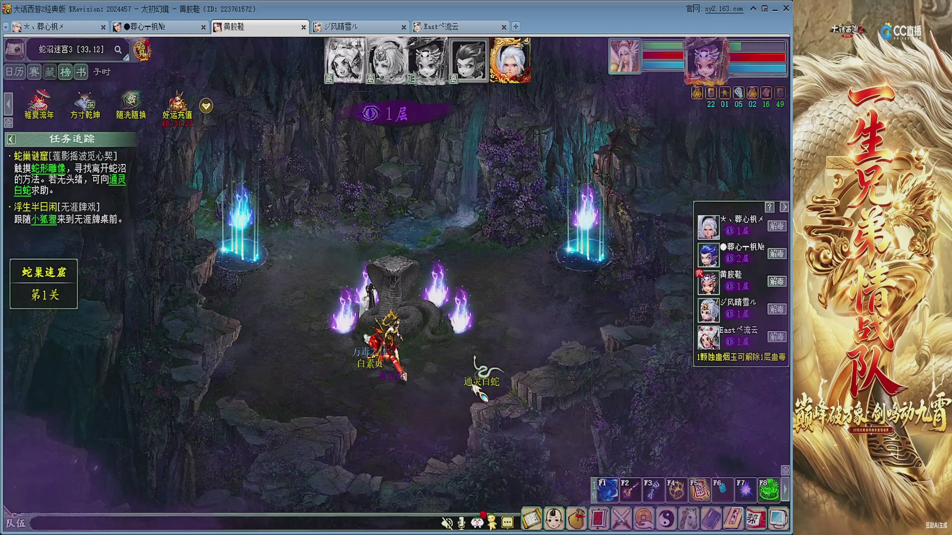Open the white horse mount icon
Viewport: 952px width, 535px height.
click(x=689, y=519)
